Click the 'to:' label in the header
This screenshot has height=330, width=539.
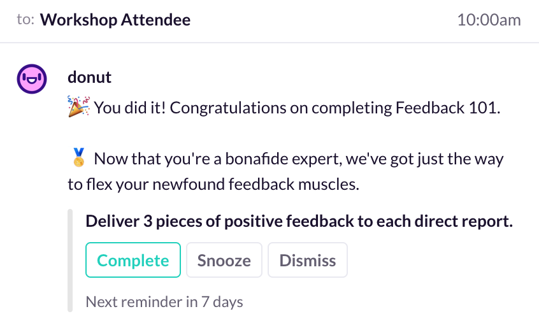click(x=25, y=20)
